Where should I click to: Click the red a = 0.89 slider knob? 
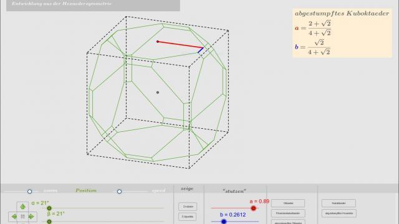coord(254,208)
